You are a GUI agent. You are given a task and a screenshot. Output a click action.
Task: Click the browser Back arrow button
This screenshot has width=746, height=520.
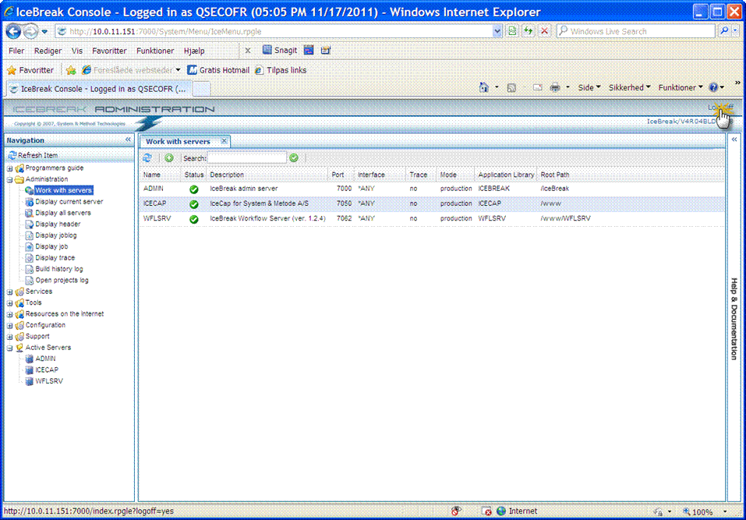coord(13,31)
